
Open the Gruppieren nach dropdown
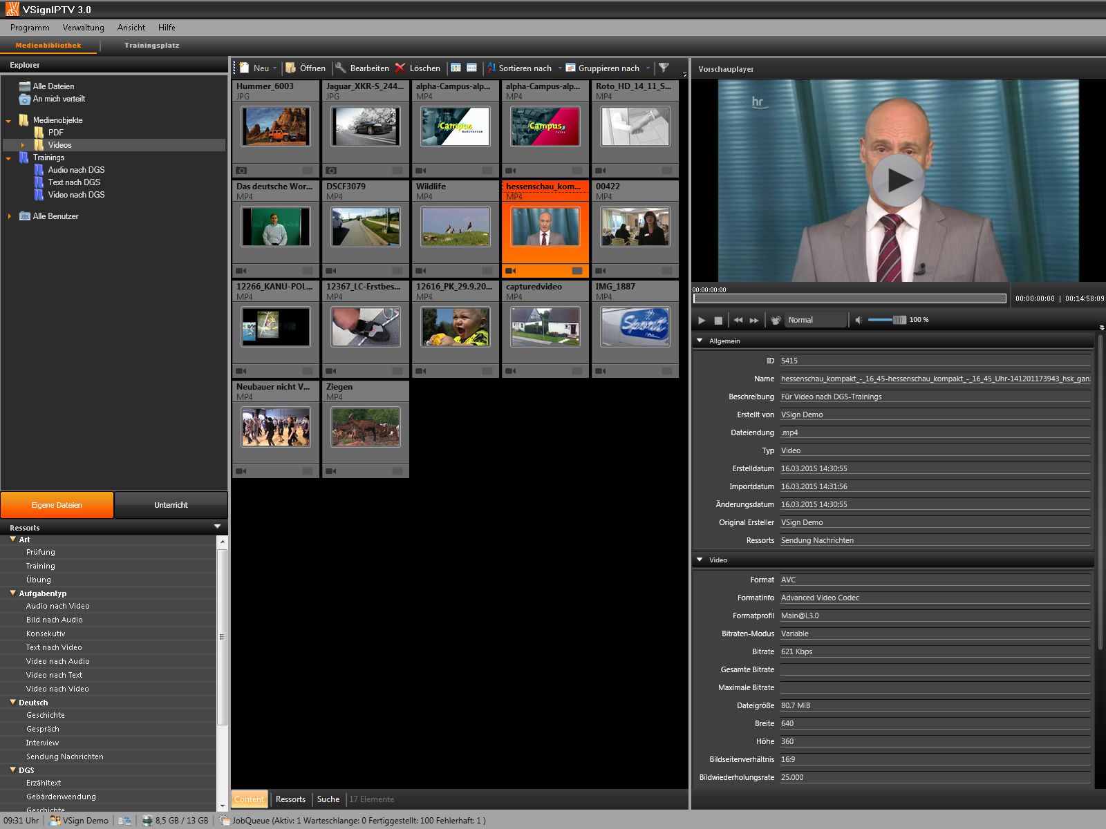(x=608, y=68)
